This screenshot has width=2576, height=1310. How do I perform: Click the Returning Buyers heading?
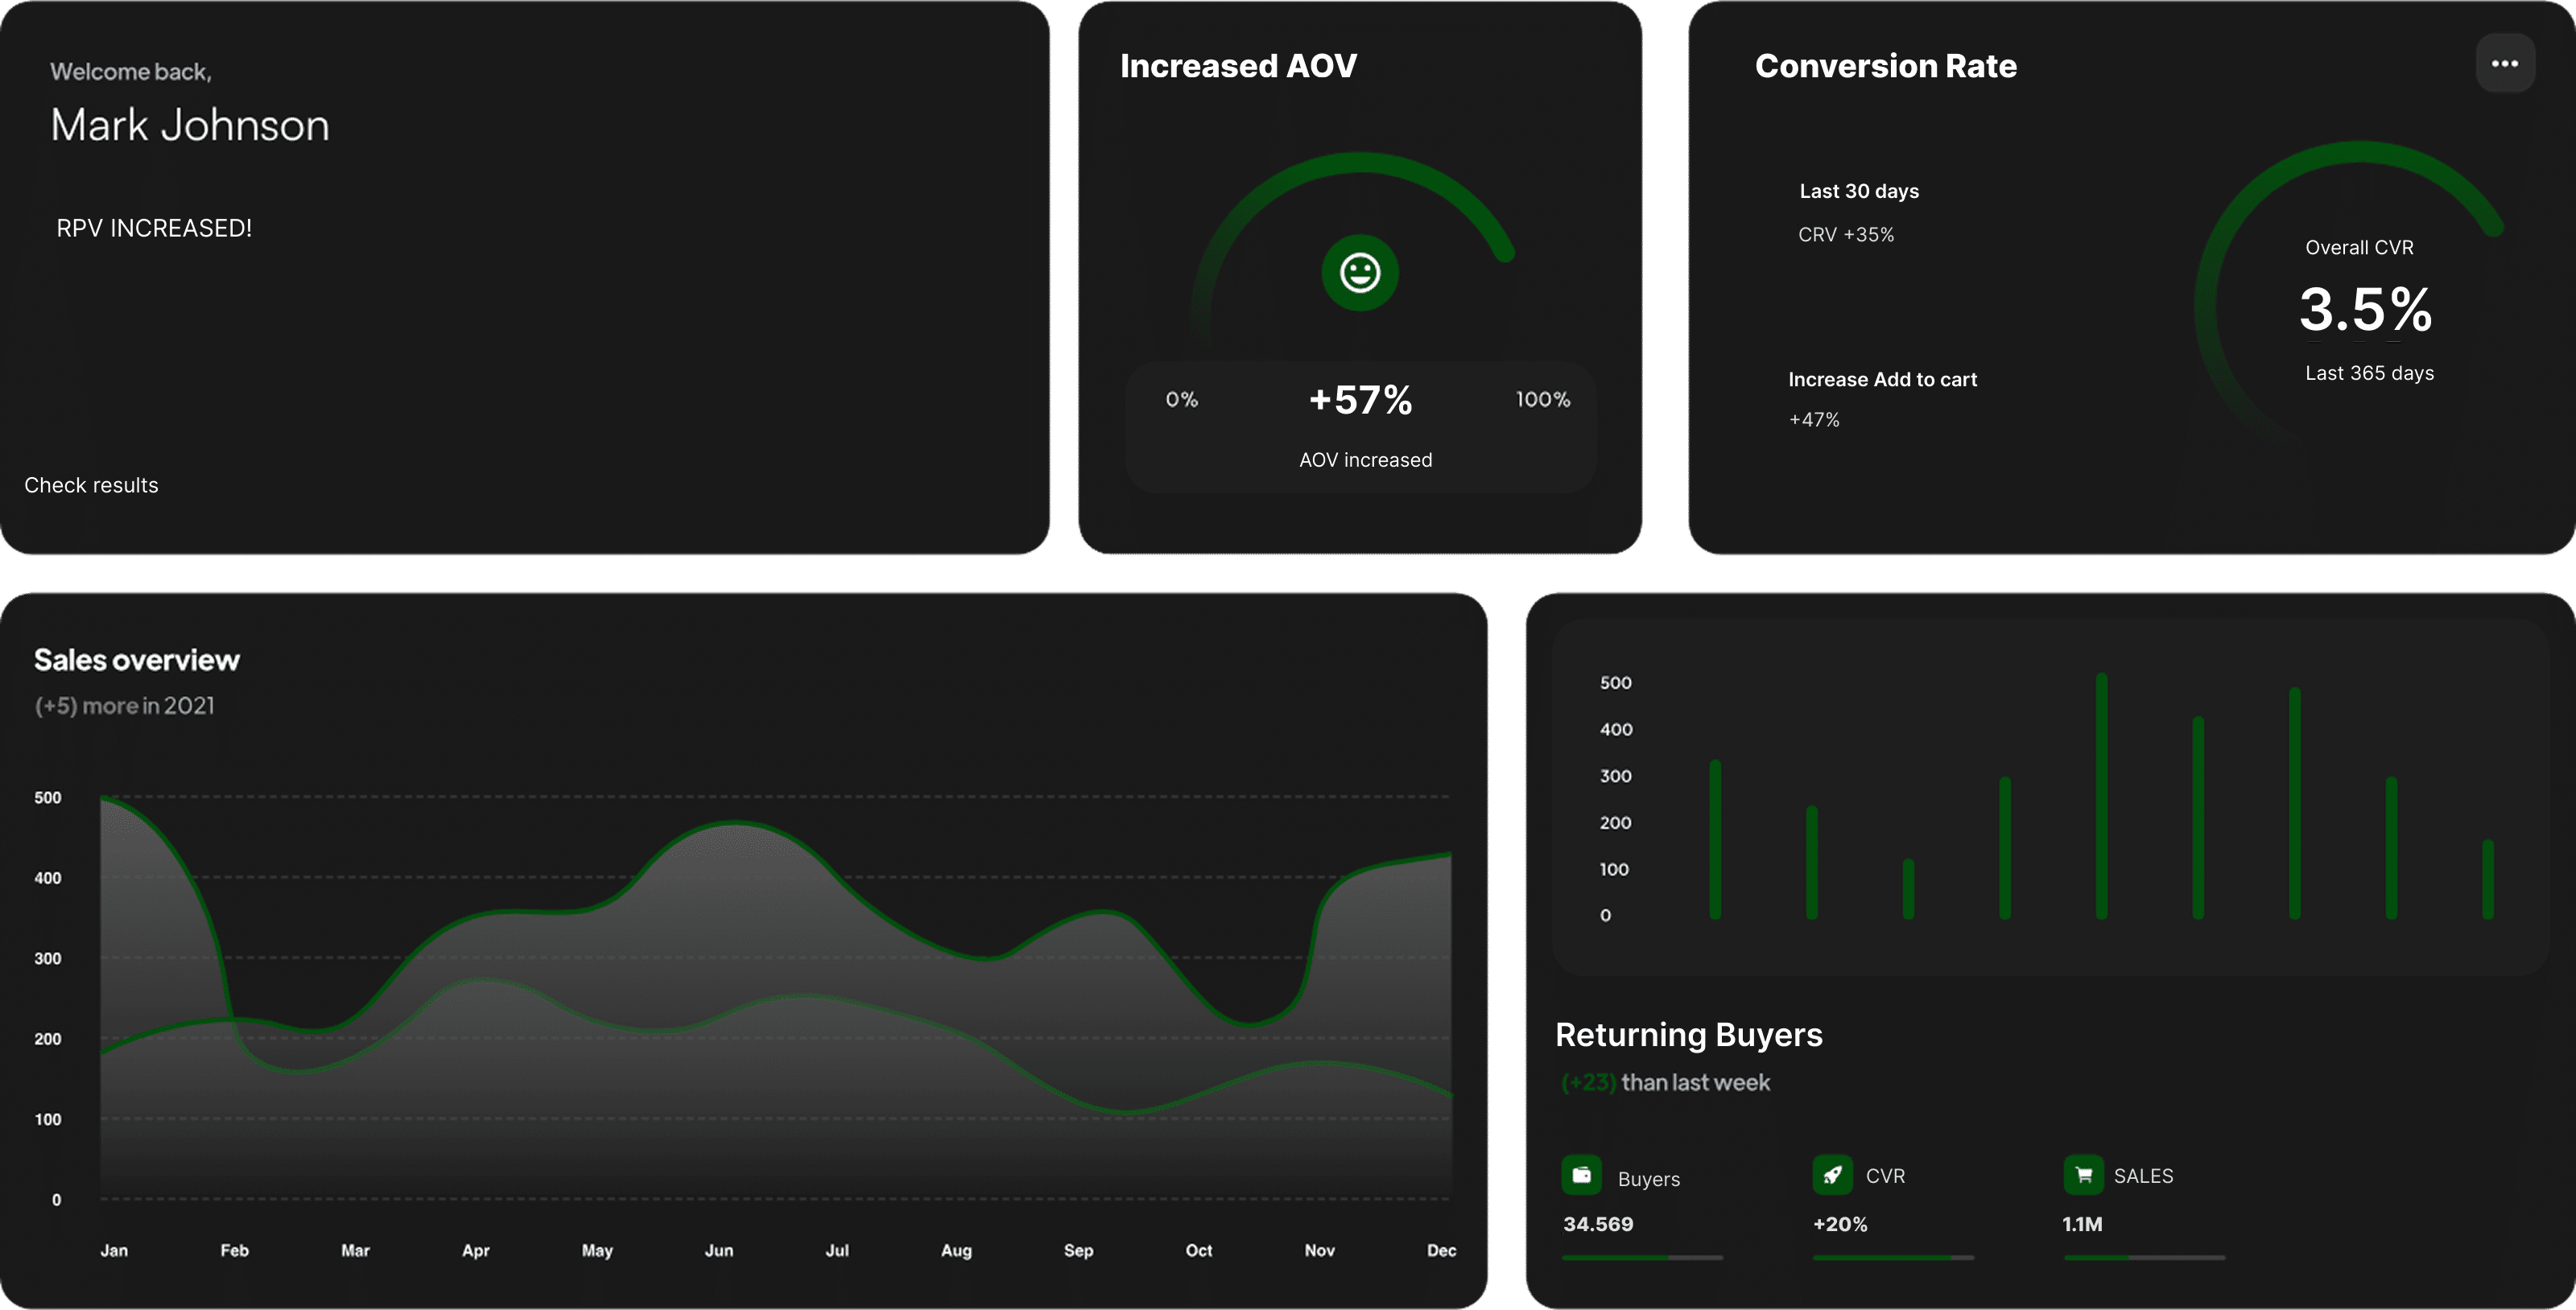(x=1688, y=1036)
